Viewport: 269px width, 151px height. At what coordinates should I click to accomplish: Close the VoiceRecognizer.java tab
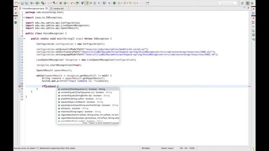coord(47,8)
